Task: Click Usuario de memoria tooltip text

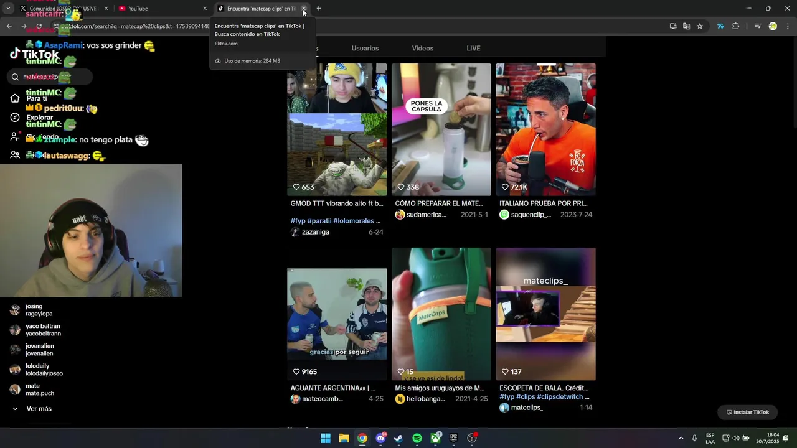Action: (x=252, y=61)
